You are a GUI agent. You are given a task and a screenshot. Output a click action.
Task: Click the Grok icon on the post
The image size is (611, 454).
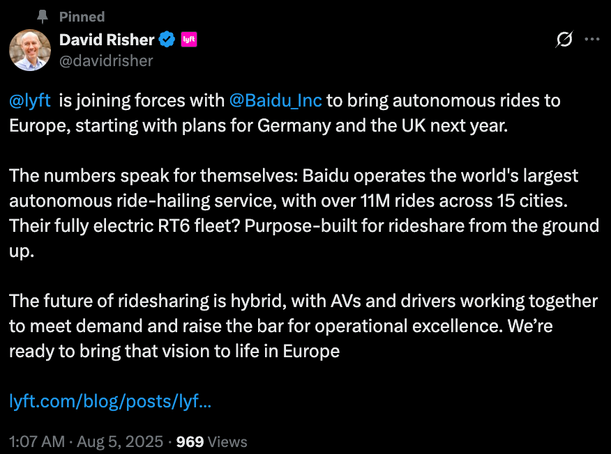click(x=564, y=40)
